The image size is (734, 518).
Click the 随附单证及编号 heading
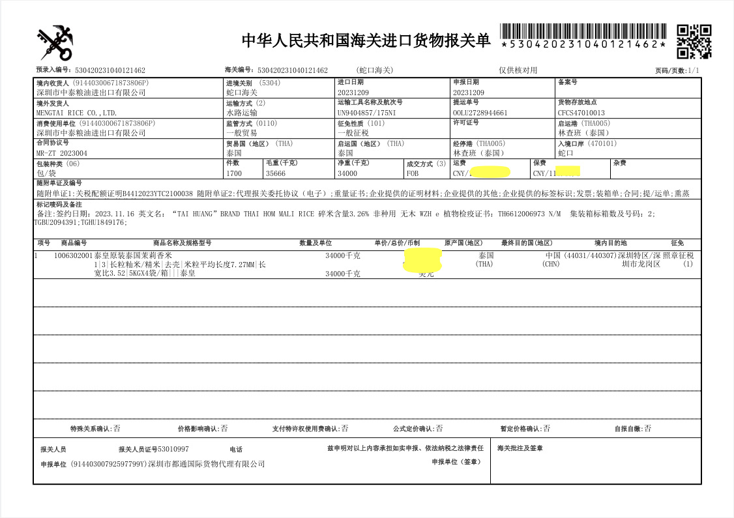59,183
